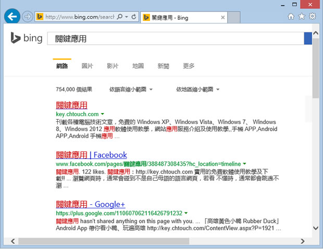This screenshot has height=249, width=323.
Task: Click the search magnifier in the address bar
Action: point(120,17)
